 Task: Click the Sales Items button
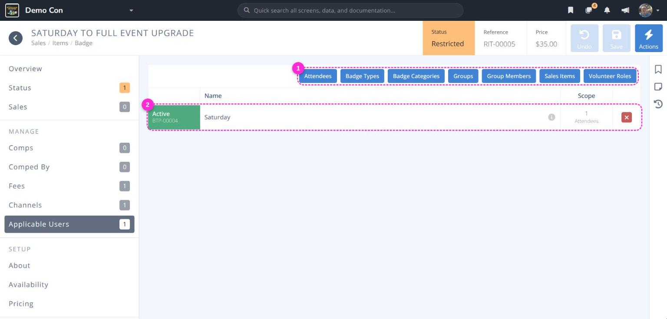560,76
